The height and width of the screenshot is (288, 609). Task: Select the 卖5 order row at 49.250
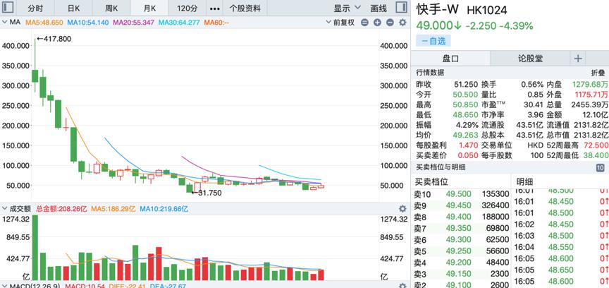(462, 251)
